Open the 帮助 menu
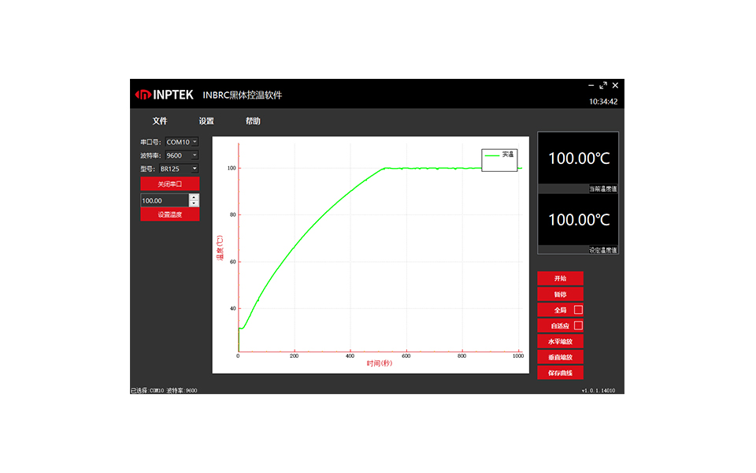The width and height of the screenshot is (756, 473). tap(253, 121)
